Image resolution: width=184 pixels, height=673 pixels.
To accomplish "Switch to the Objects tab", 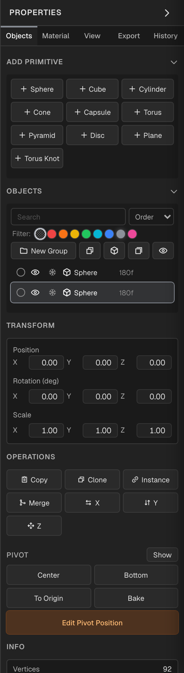I will tap(19, 36).
